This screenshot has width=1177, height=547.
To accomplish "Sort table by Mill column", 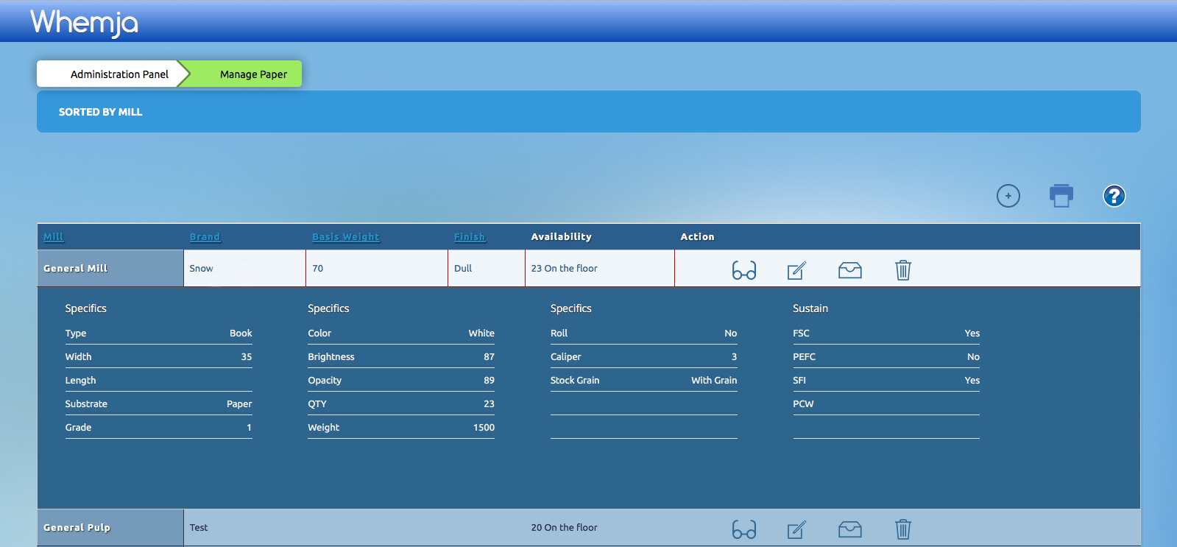I will click(54, 237).
